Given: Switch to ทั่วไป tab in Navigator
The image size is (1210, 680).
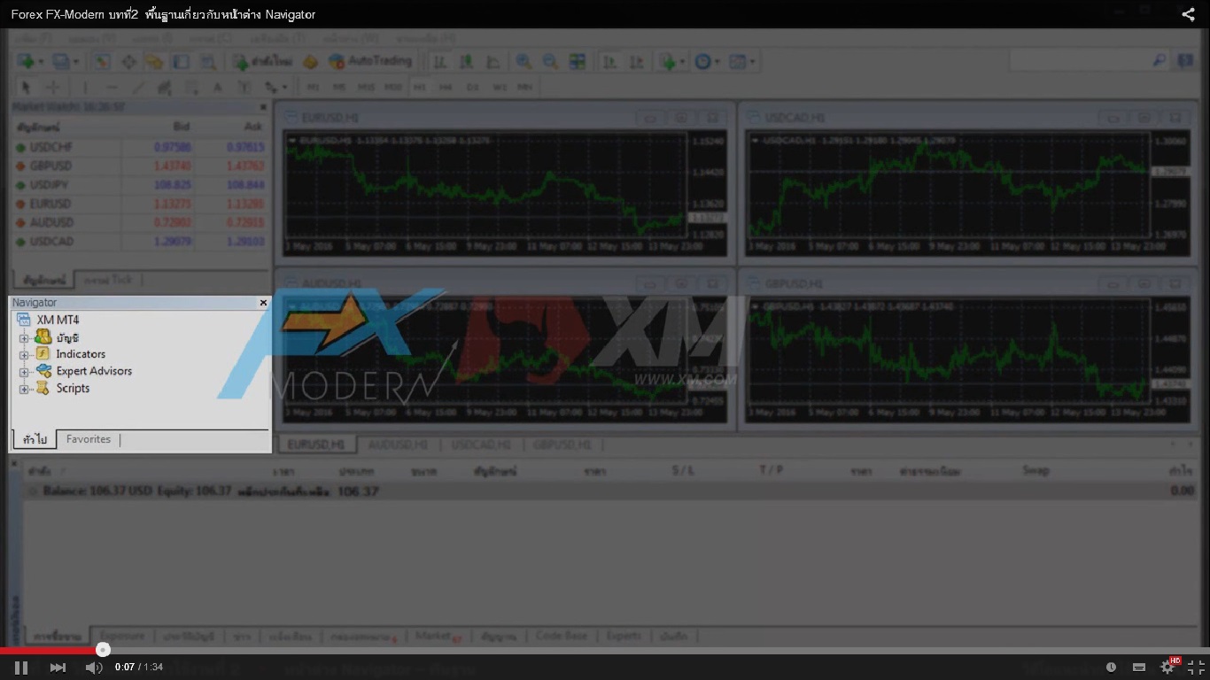Looking at the screenshot, I should pos(35,439).
